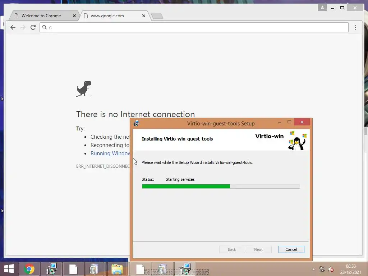Click the highlighted active Virtio setup taskbar button

[x=185, y=269]
